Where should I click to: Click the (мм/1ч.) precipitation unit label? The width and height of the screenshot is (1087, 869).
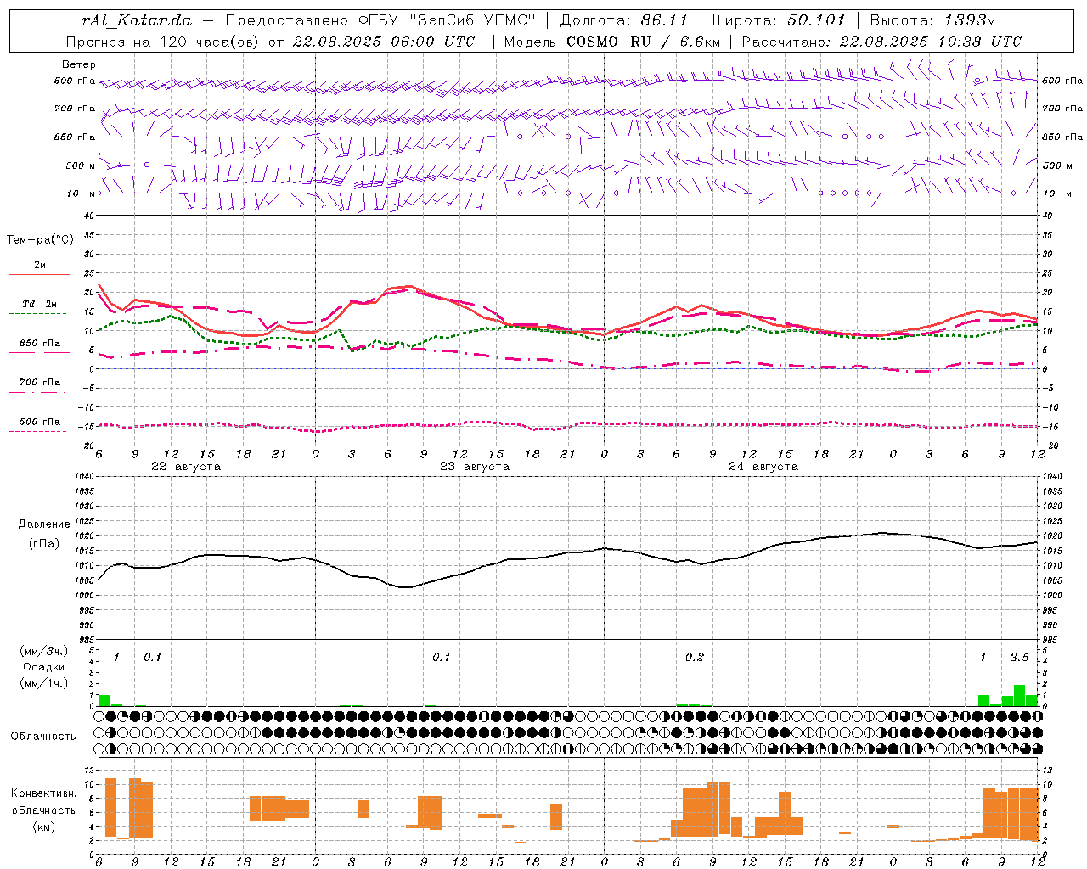click(44, 683)
